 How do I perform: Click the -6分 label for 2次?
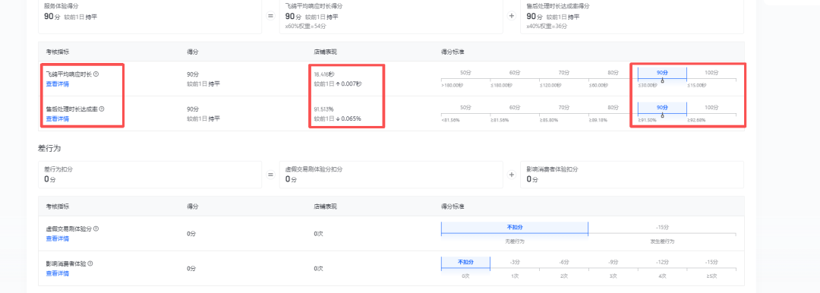coord(563,262)
